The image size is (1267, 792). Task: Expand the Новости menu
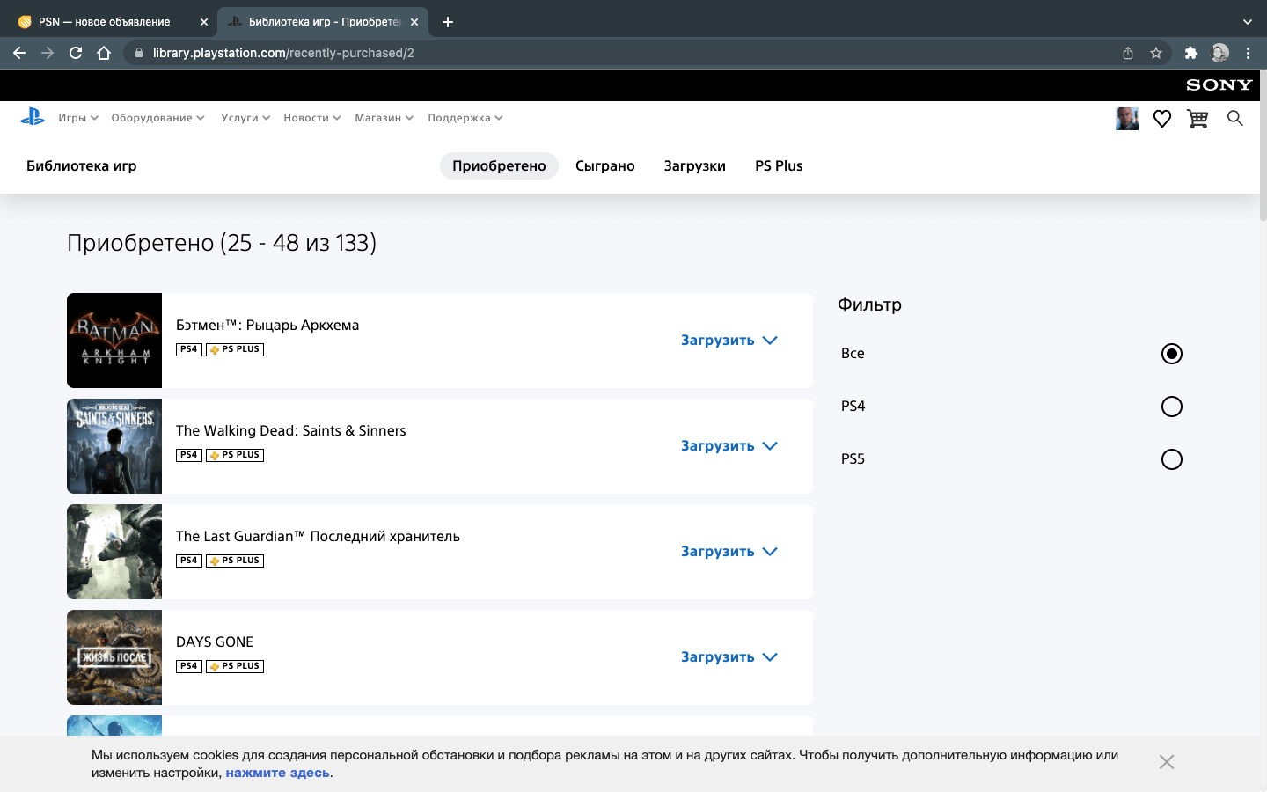(312, 118)
